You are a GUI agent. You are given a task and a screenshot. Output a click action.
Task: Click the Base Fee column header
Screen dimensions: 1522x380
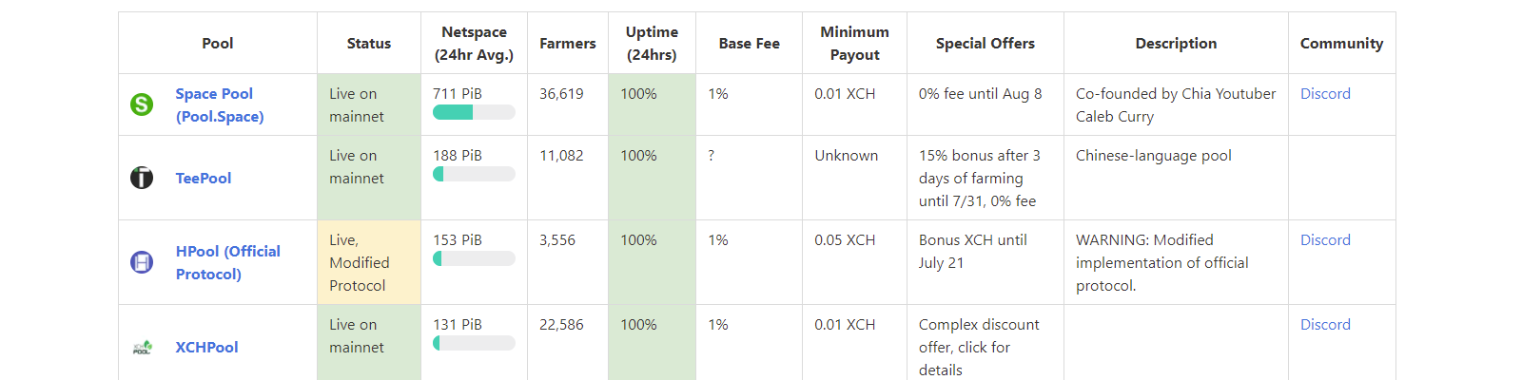[x=749, y=44]
